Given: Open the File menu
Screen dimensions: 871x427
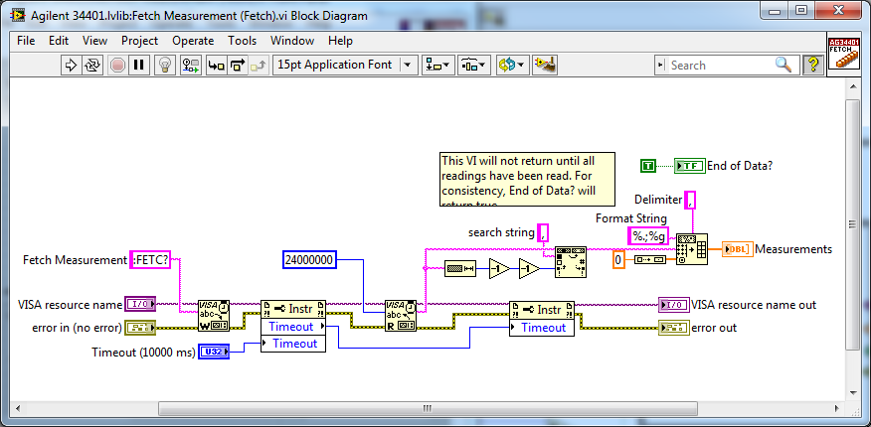Looking at the screenshot, I should tap(26, 41).
